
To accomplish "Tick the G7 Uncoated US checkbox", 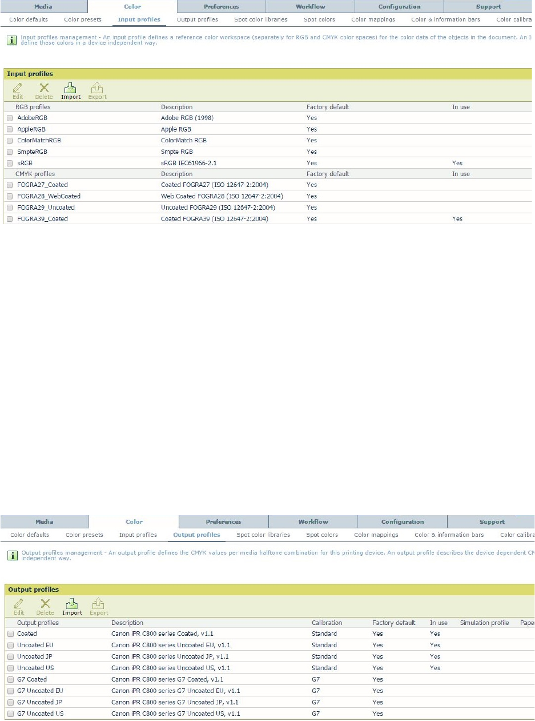I will point(11,714).
